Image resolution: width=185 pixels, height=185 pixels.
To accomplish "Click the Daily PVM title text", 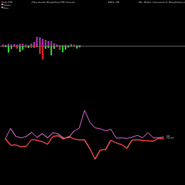I will tap(7, 2).
